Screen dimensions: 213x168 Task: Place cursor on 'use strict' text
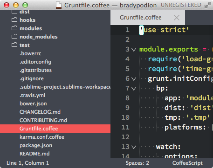click(164, 30)
